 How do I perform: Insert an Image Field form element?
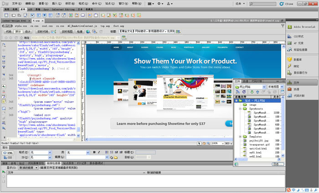point(71,15)
